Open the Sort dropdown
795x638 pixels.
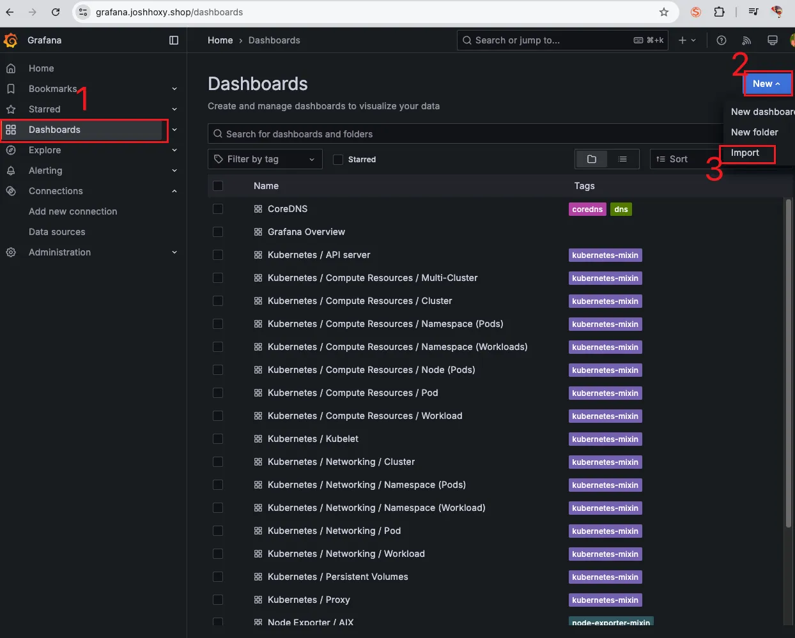[x=685, y=159]
